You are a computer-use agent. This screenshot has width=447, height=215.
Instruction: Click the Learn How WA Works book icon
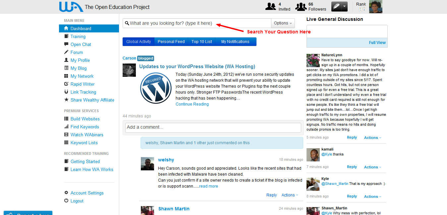[x=66, y=169]
